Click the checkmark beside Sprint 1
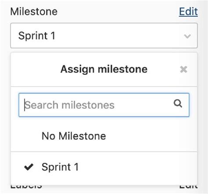 pyautogui.click(x=29, y=167)
